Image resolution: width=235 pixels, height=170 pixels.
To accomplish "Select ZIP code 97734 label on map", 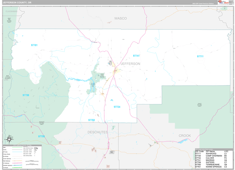I will point(117,107).
